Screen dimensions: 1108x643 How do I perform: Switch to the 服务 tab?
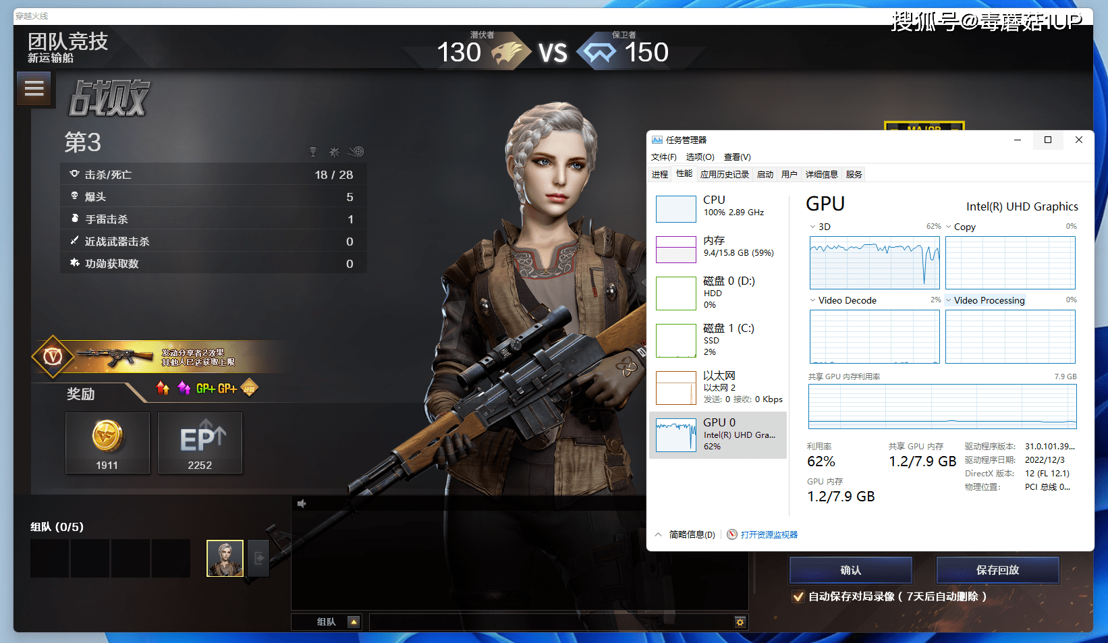(x=854, y=174)
